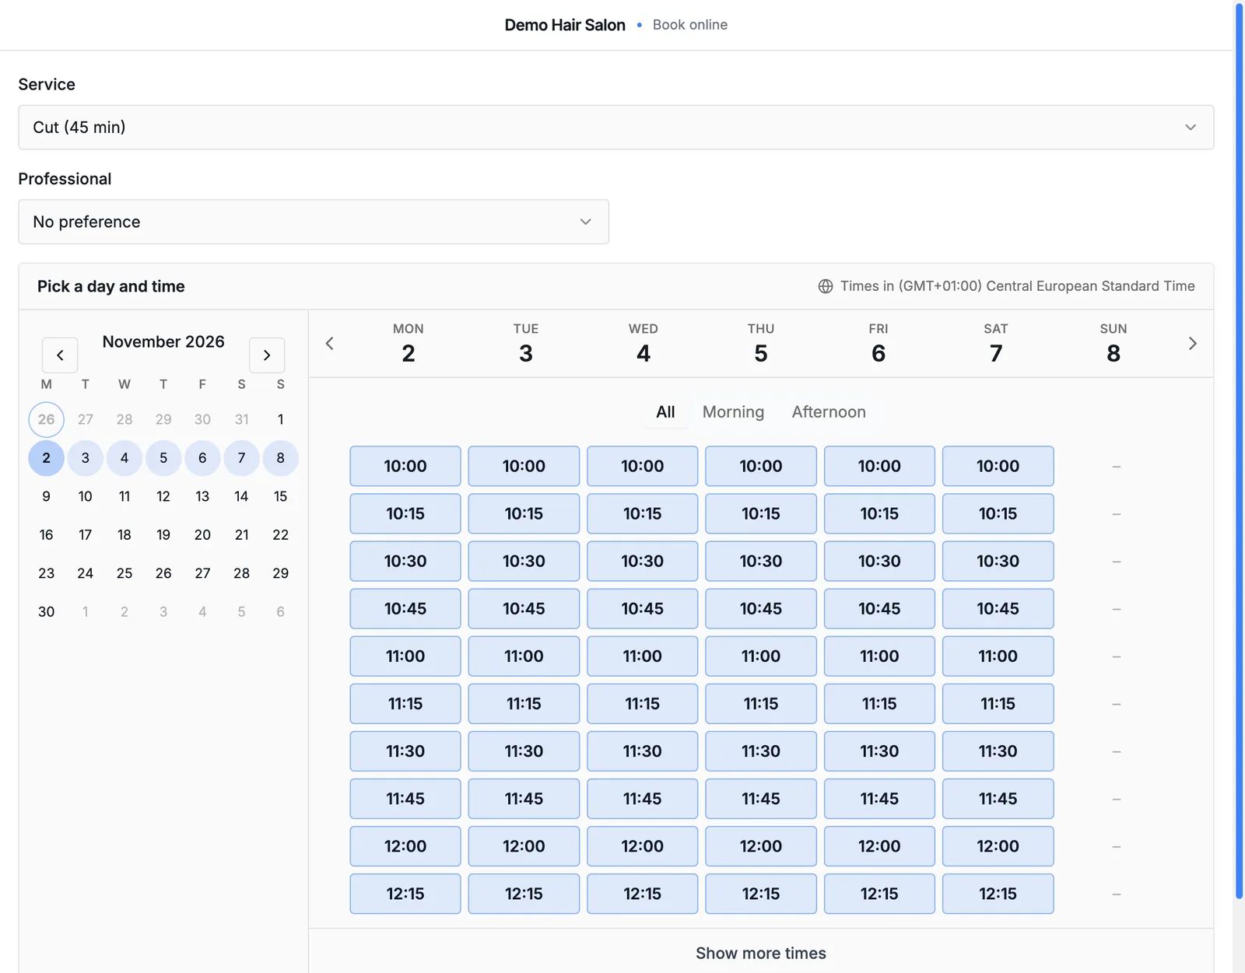Screen dimensions: 1245x973
Task: Switch to the Afternoon tab
Action: click(x=829, y=412)
